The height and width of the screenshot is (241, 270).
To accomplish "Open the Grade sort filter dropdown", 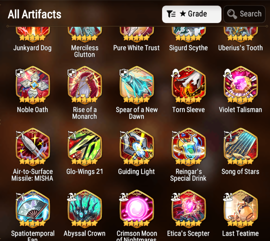I will point(191,14).
